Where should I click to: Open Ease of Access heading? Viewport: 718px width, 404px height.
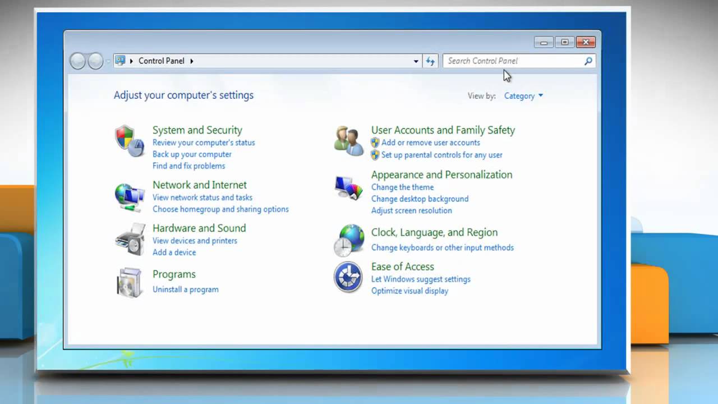402,267
